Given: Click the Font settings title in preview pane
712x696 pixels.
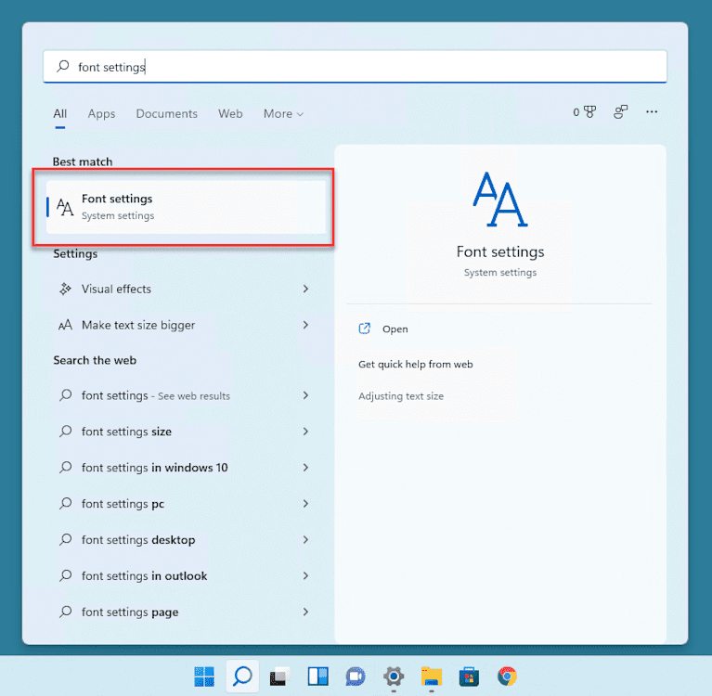Looking at the screenshot, I should coord(500,251).
